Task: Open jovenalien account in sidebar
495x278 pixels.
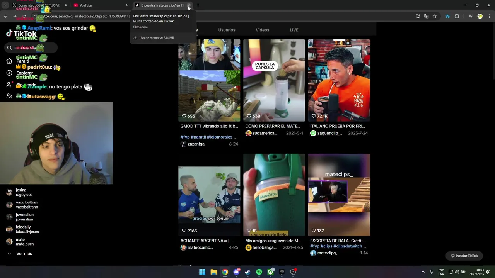Action: pyautogui.click(x=23, y=217)
